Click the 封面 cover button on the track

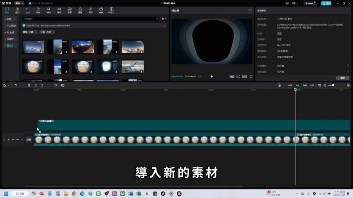point(29,140)
